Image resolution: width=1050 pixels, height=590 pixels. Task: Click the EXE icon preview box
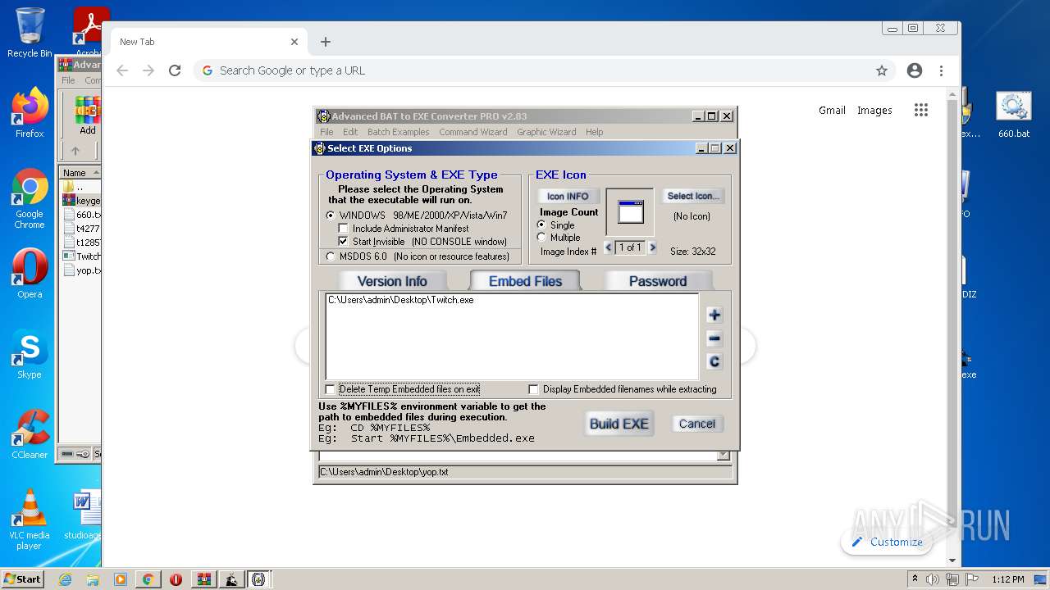(630, 212)
